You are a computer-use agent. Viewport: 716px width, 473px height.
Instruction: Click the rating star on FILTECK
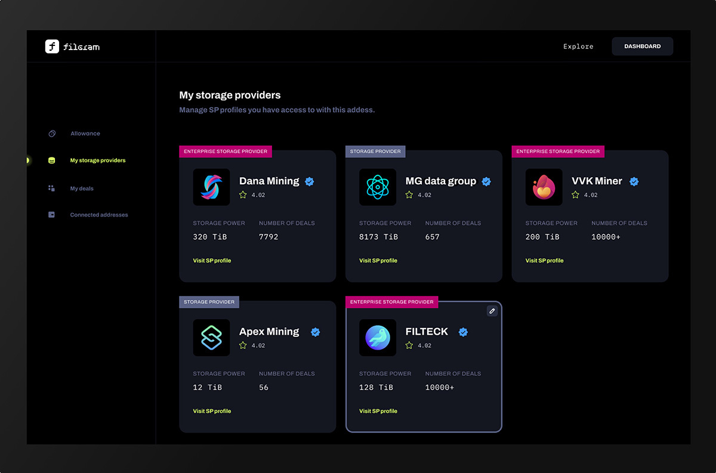409,345
